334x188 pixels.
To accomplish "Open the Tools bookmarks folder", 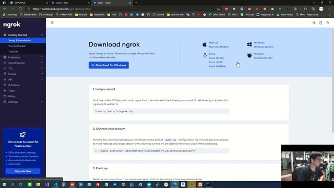I will click(x=112, y=15).
